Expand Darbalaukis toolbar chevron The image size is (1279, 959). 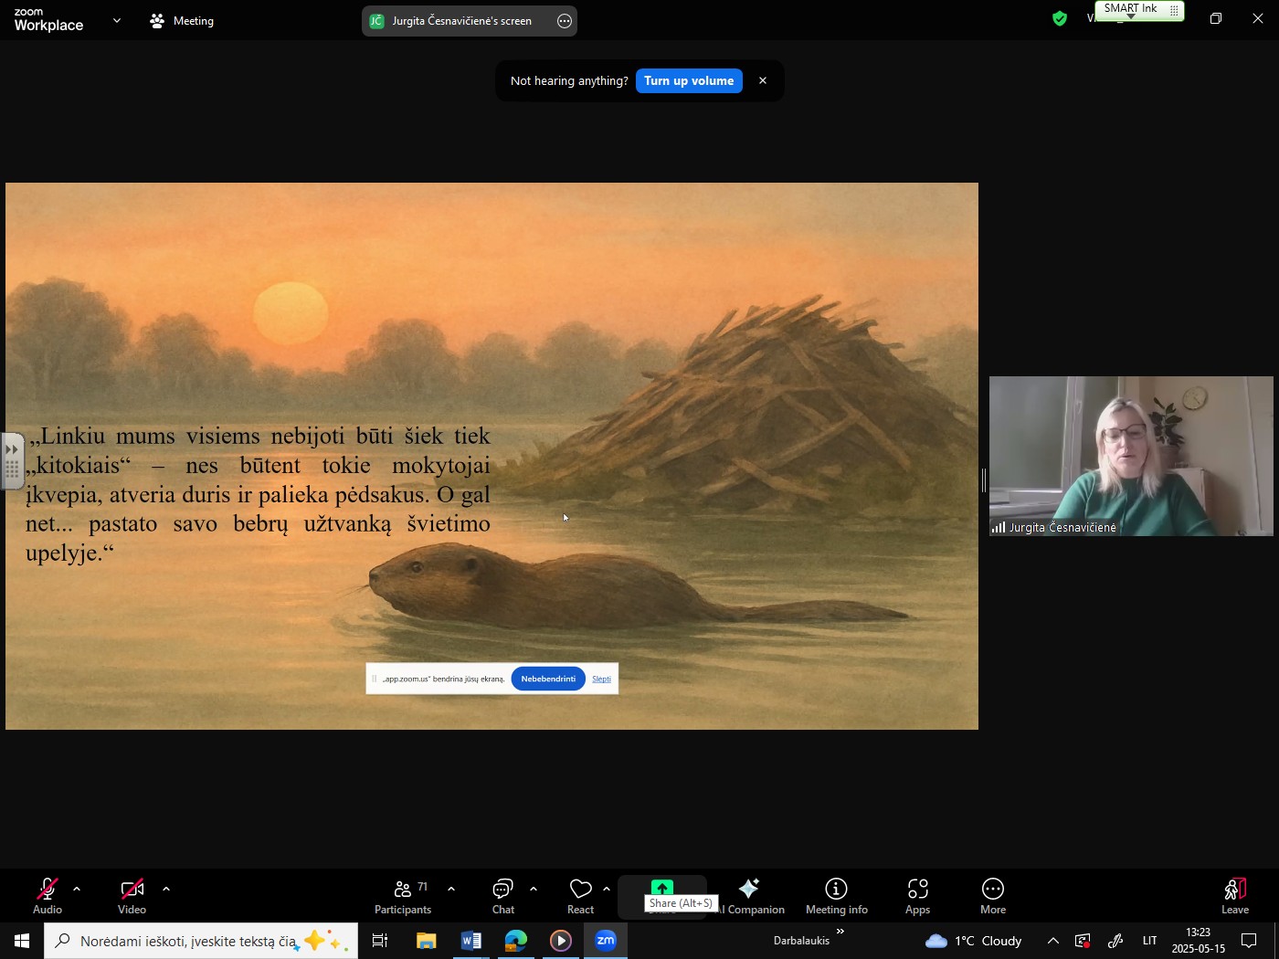840,932
